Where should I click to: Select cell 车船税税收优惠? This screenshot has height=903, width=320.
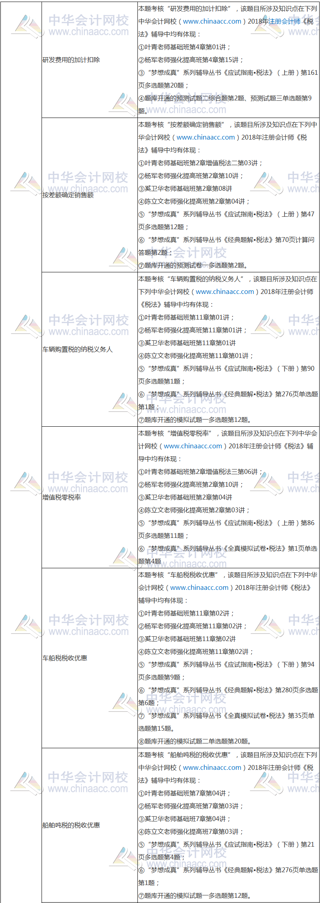click(89, 658)
